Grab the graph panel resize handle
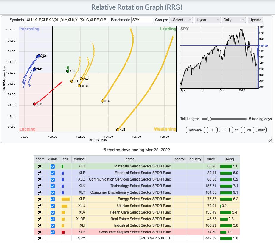Image resolution: width=275 pixels, height=243 pixels. coord(270,140)
